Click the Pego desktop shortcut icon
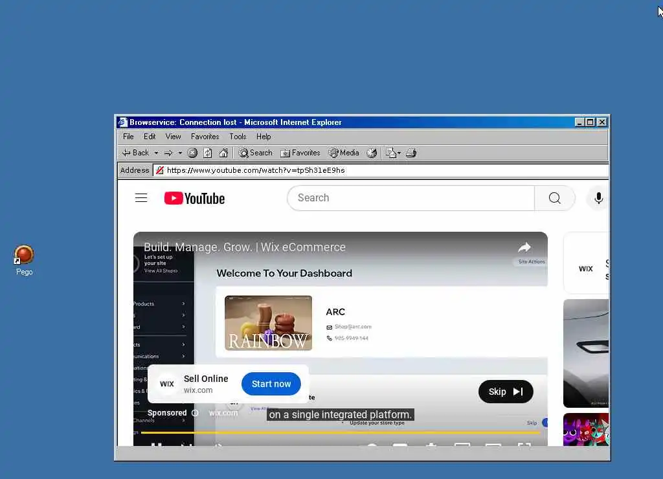Image resolution: width=663 pixels, height=479 pixels. [24, 255]
